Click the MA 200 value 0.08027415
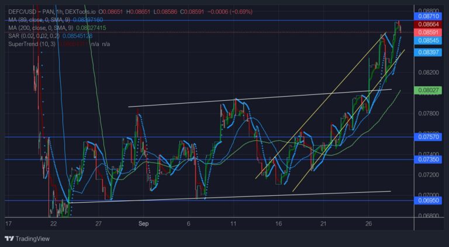This screenshot has width=449, height=247. click(91, 28)
